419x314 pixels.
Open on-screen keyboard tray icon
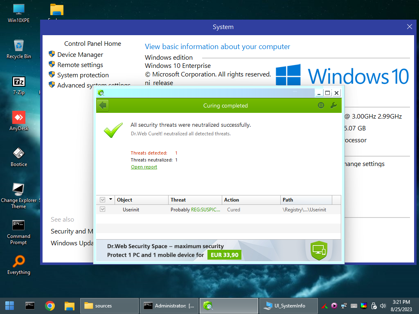(x=354, y=306)
